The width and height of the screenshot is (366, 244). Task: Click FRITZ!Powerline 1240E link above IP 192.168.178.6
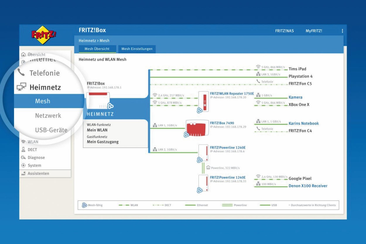pyautogui.click(x=228, y=148)
